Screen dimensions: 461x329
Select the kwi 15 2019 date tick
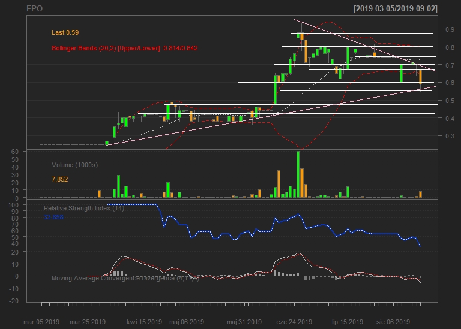click(x=144, y=321)
